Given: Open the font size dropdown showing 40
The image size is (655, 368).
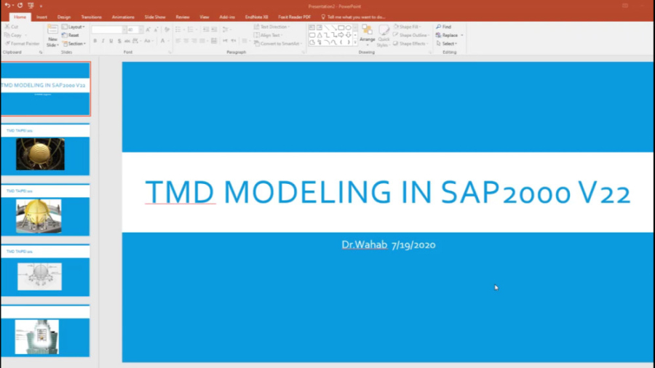Looking at the screenshot, I should click(x=140, y=30).
